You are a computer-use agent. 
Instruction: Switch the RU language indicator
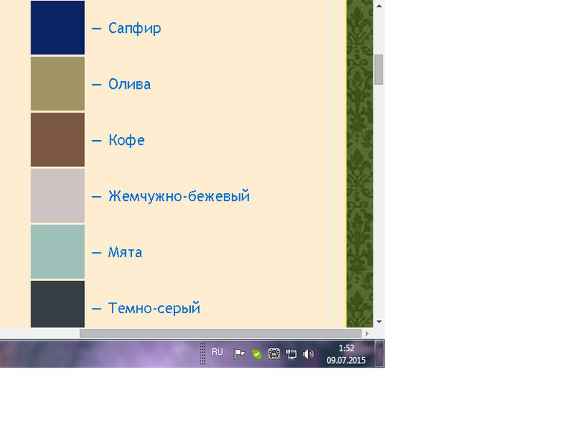coord(217,352)
